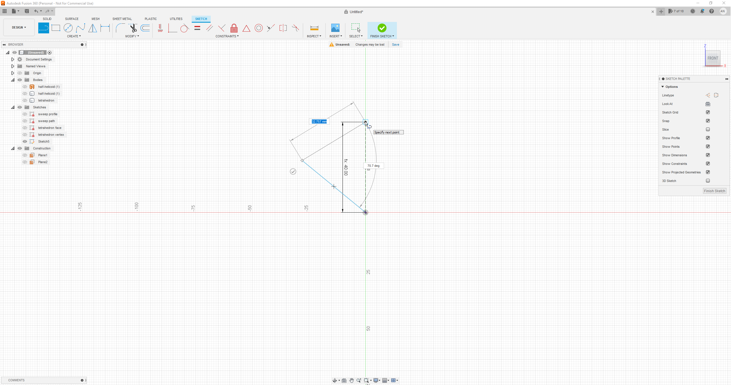Click the Finish Sketch palette button
This screenshot has width=731, height=385.
click(714, 191)
